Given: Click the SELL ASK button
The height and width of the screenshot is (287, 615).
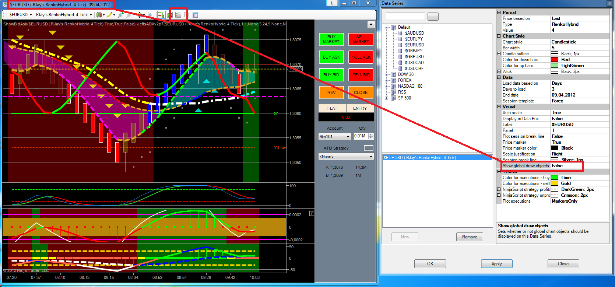Looking at the screenshot, I should 361,57.
